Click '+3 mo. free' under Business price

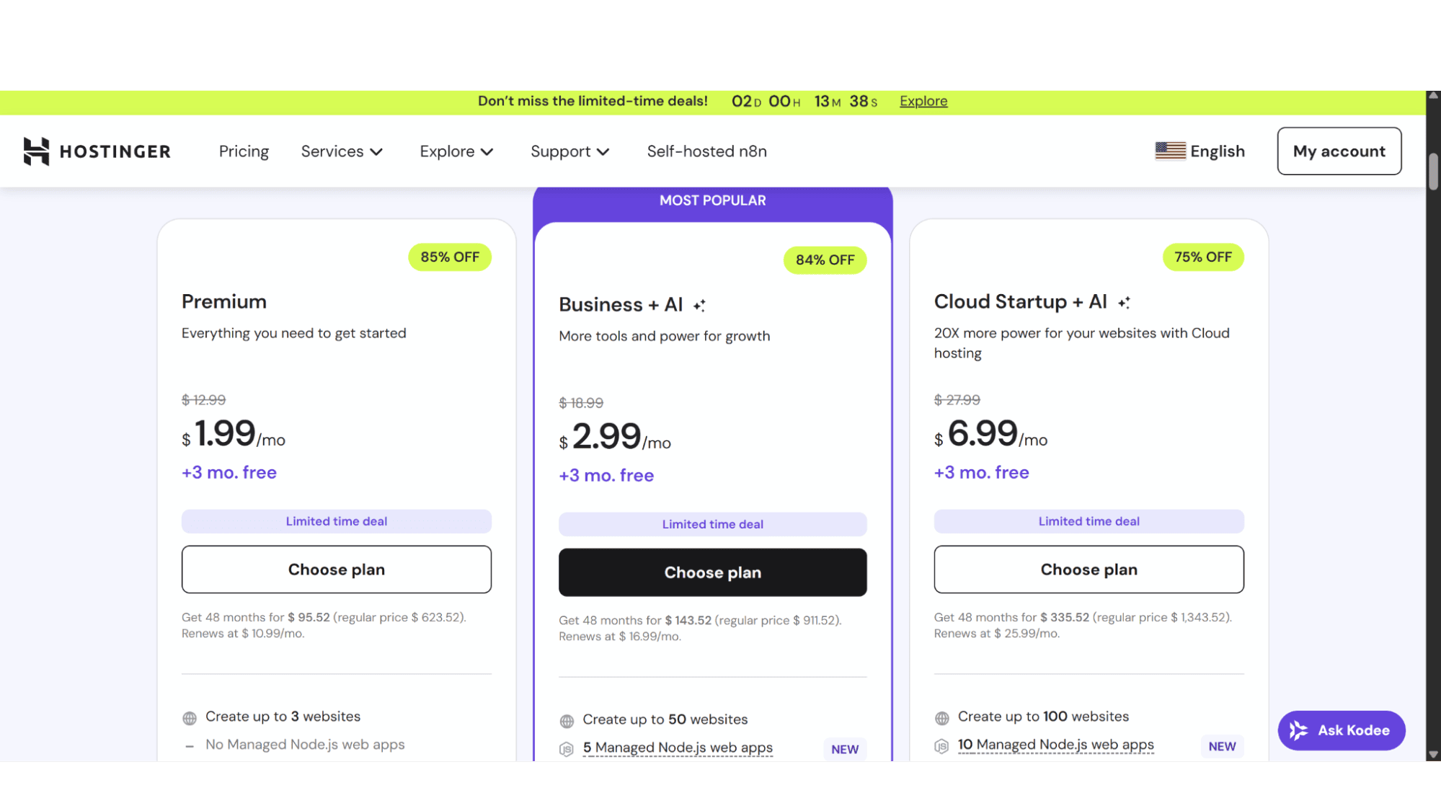606,476
